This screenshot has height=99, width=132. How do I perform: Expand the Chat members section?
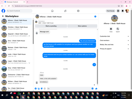tap(114, 40)
